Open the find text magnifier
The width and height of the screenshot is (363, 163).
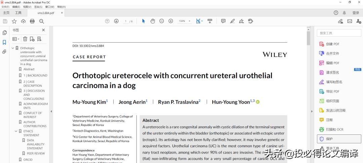tap(41, 21)
